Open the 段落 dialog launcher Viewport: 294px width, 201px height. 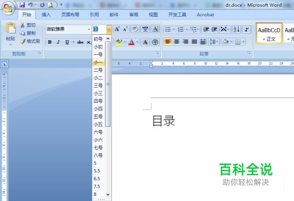click(x=249, y=53)
